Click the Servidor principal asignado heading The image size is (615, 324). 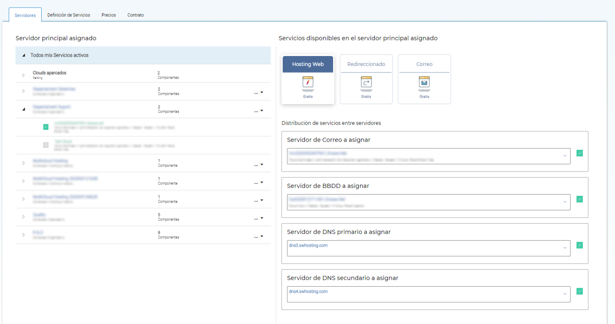(56, 38)
